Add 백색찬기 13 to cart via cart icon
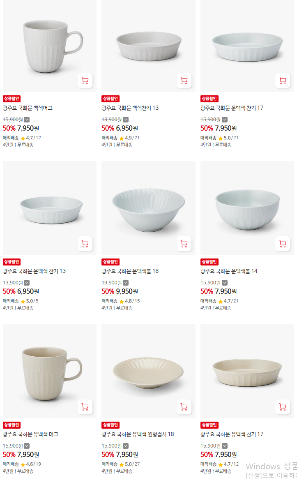Screen dimensions: 297x480 (184, 81)
